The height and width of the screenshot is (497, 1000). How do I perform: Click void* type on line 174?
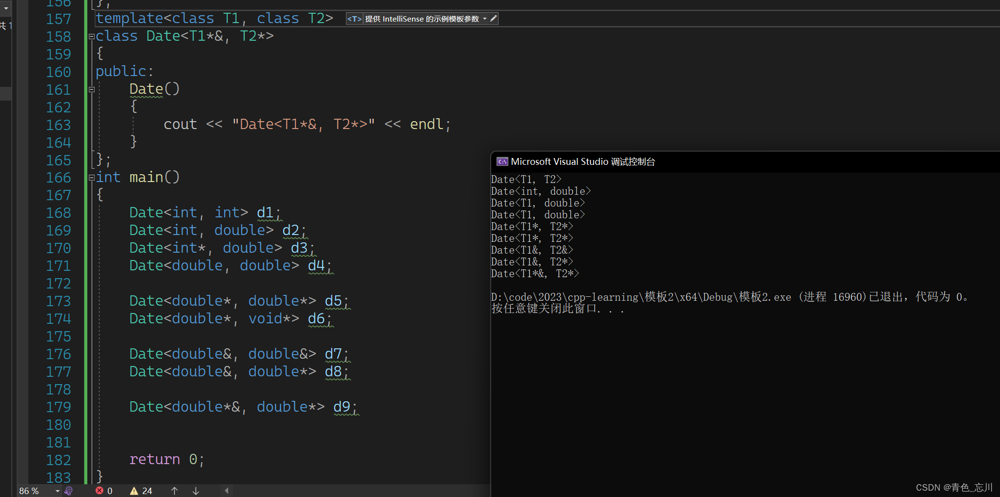pyautogui.click(x=269, y=318)
